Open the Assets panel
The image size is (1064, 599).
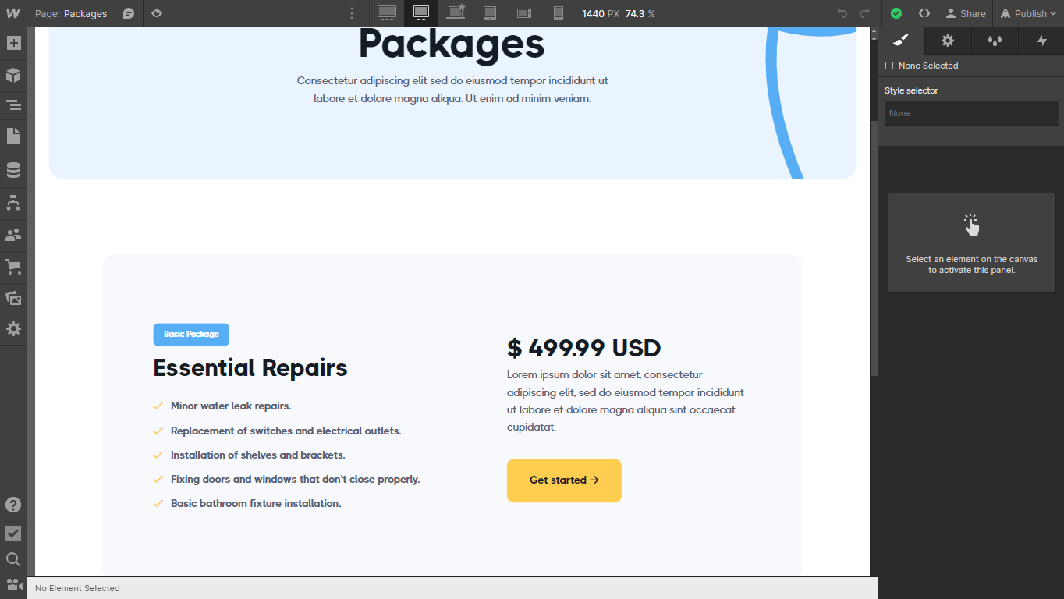[x=13, y=299]
